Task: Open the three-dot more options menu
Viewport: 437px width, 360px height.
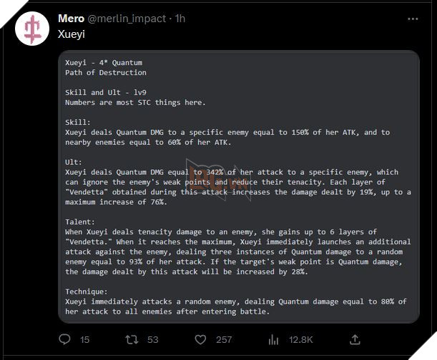Action: [413, 19]
